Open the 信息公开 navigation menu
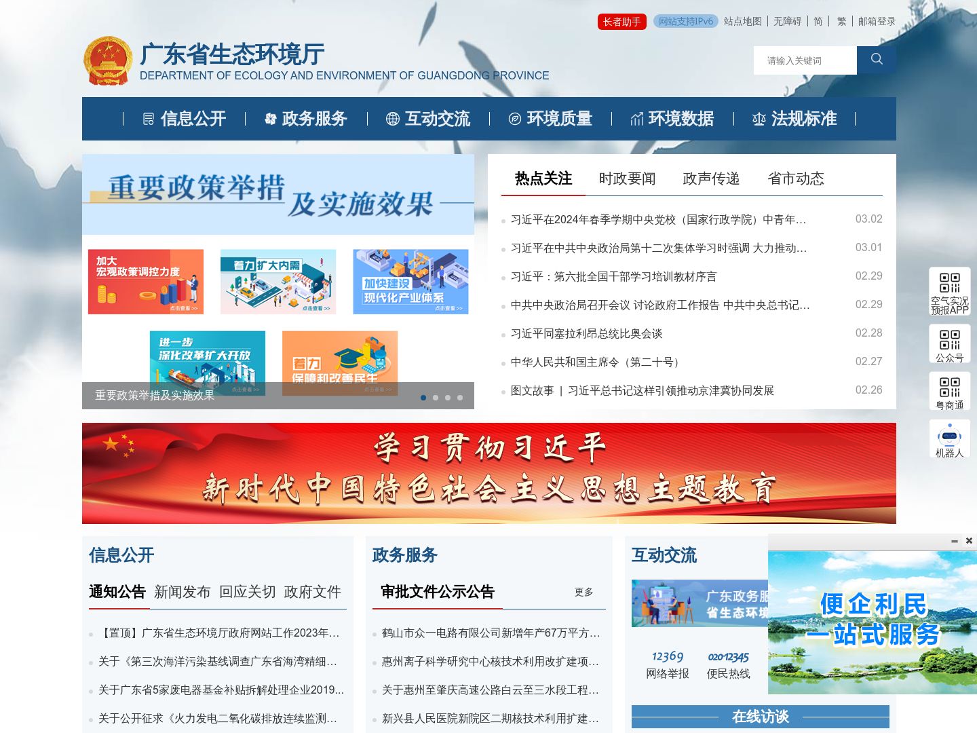Viewport: 977px width, 733px height. (x=185, y=119)
